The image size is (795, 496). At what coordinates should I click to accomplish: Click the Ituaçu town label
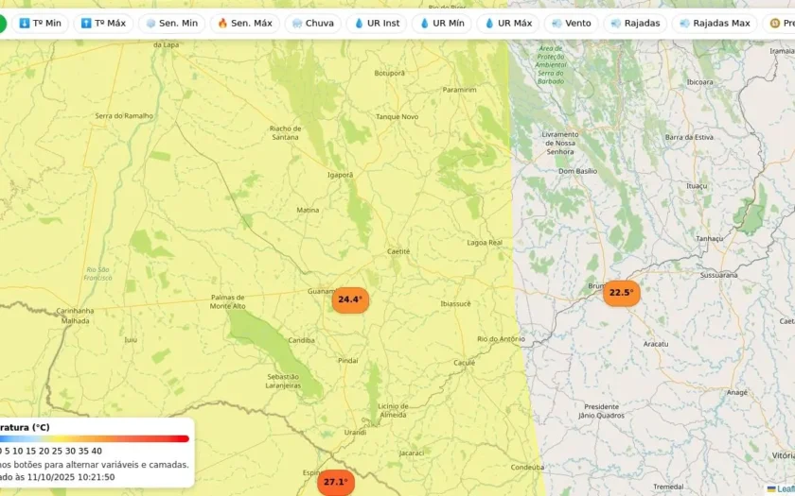[697, 186]
